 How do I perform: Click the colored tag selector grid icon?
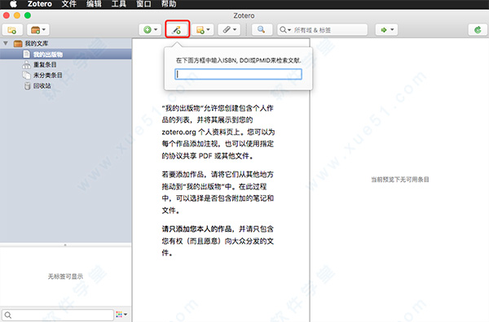click(x=119, y=315)
